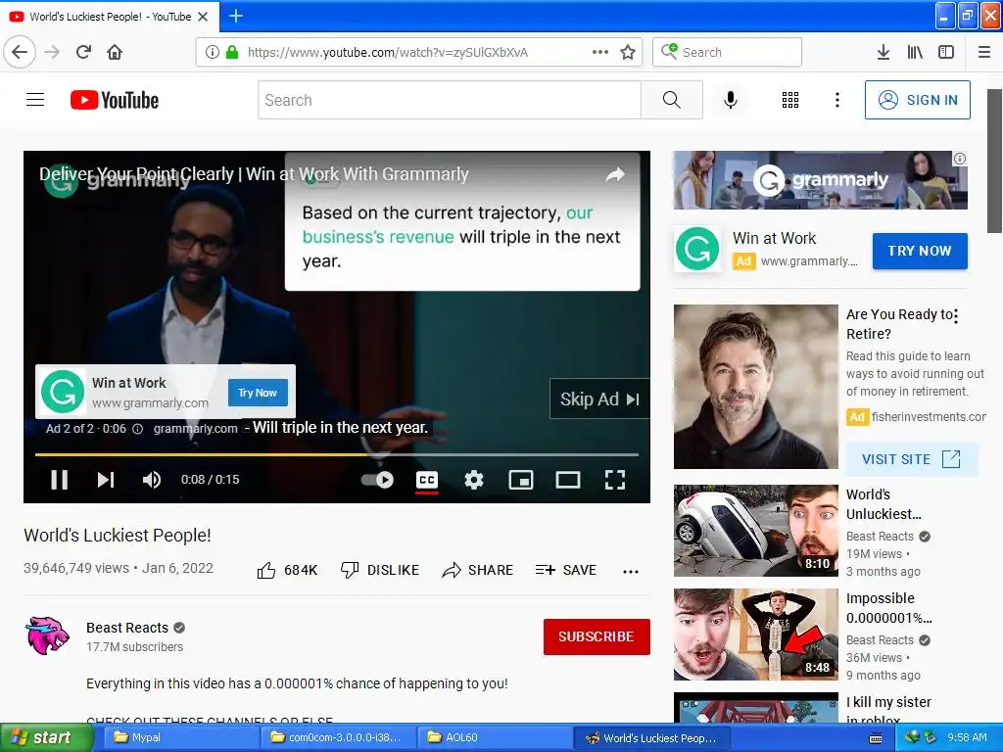
Task: Open the Windows start button
Action: (46, 737)
